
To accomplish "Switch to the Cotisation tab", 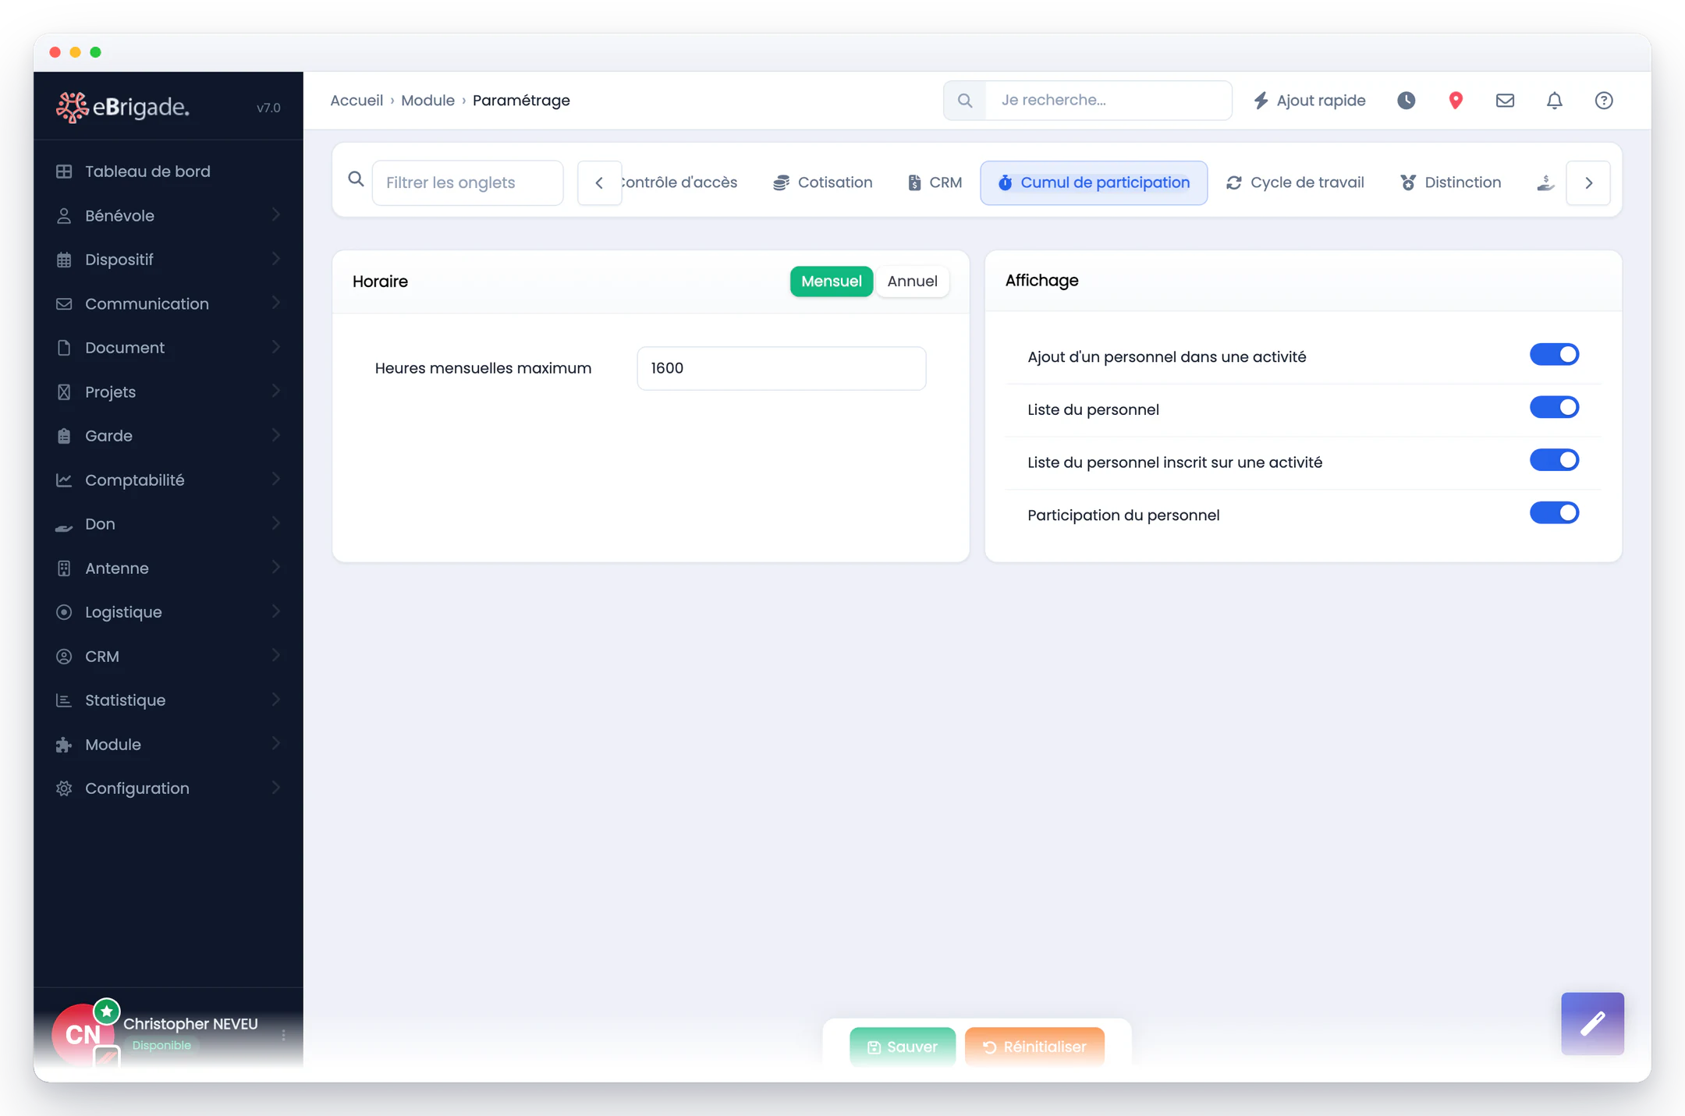I will [x=822, y=183].
